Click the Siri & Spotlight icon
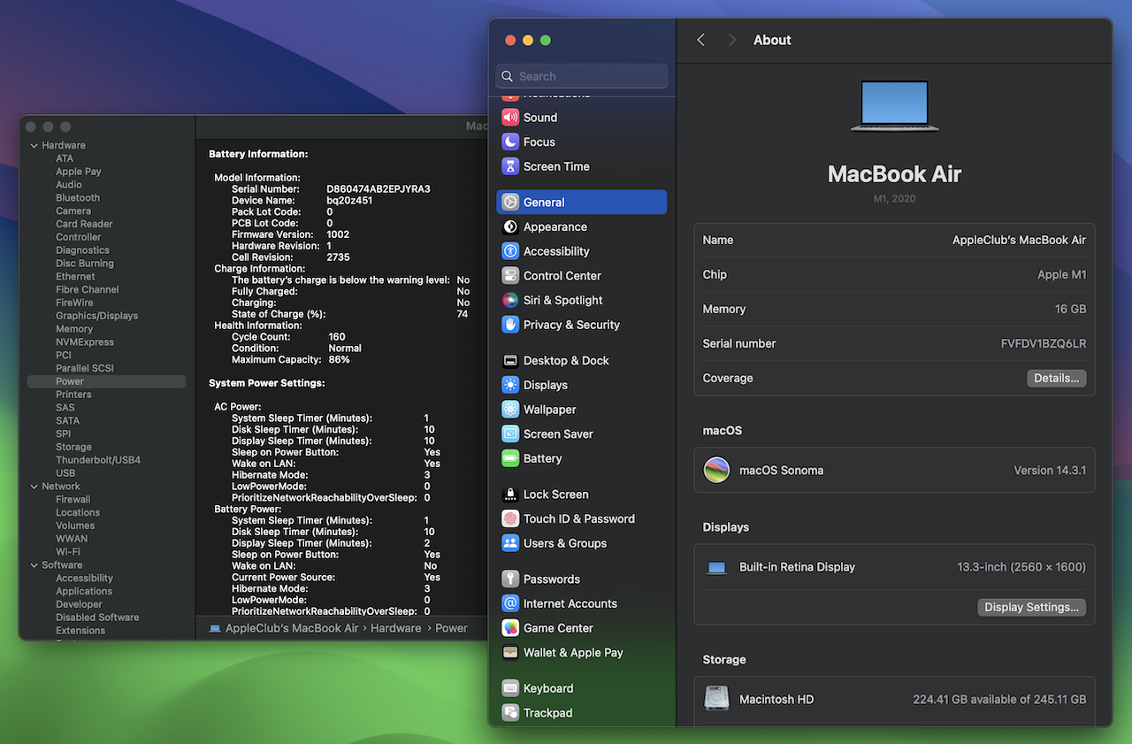The height and width of the screenshot is (744, 1132). tap(510, 300)
